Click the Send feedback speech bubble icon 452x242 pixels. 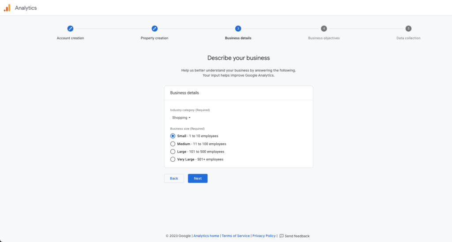[x=282, y=236]
